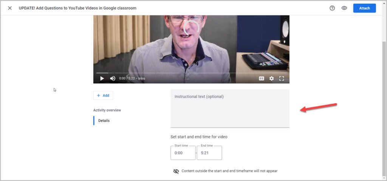
Task: Mute the video with speaker icon
Action: (x=113, y=78)
